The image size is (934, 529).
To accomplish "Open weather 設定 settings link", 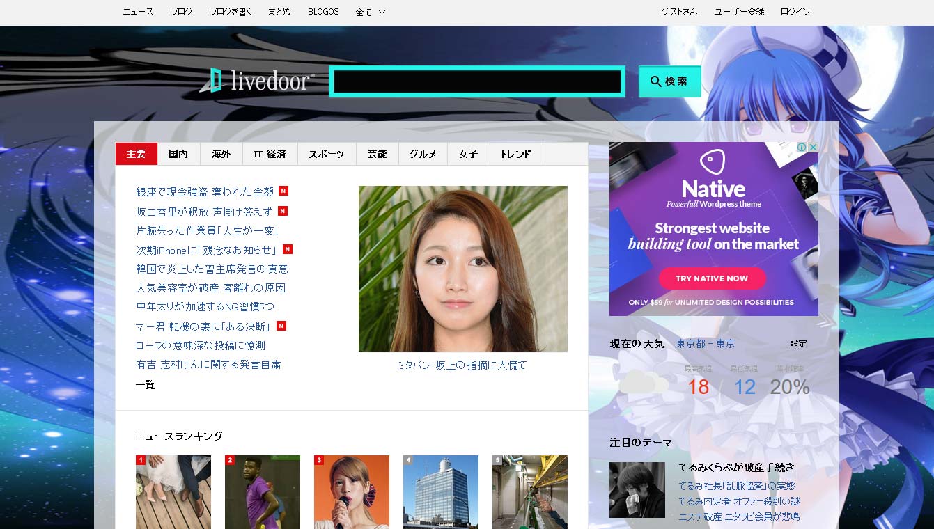I will pos(799,344).
